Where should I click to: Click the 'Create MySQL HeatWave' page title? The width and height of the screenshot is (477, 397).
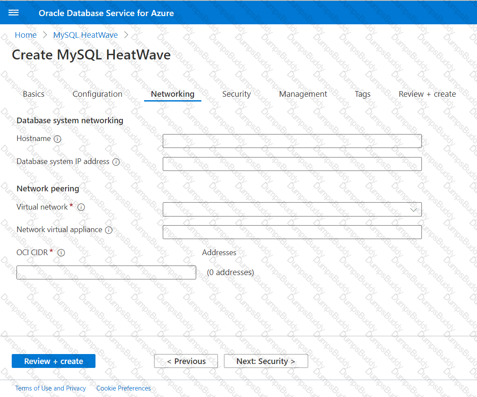(x=91, y=55)
